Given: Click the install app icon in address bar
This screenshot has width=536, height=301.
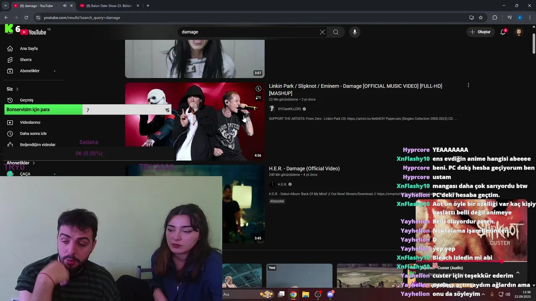Looking at the screenshot, I should pos(472,18).
